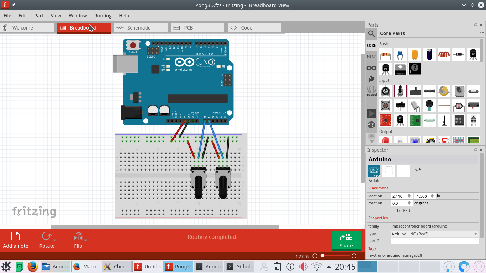
Task: Adjust the location X value stepper
Action: pyautogui.click(x=409, y=196)
